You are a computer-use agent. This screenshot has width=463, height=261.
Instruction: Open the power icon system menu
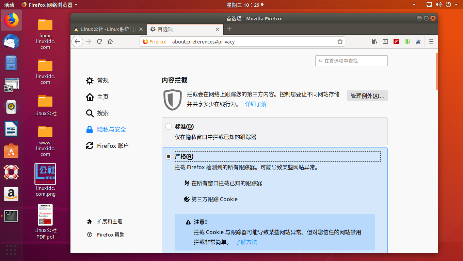point(448,5)
